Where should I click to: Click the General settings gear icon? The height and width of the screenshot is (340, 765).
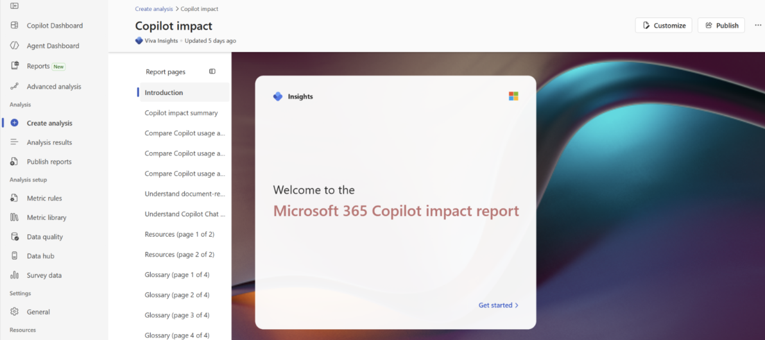[x=15, y=312]
